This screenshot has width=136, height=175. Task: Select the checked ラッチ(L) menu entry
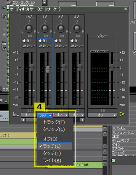click(x=55, y=146)
